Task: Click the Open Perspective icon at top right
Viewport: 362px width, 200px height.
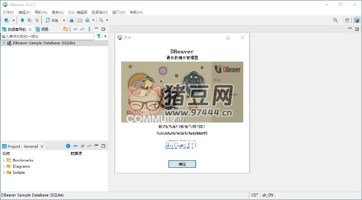Action: coord(347,20)
